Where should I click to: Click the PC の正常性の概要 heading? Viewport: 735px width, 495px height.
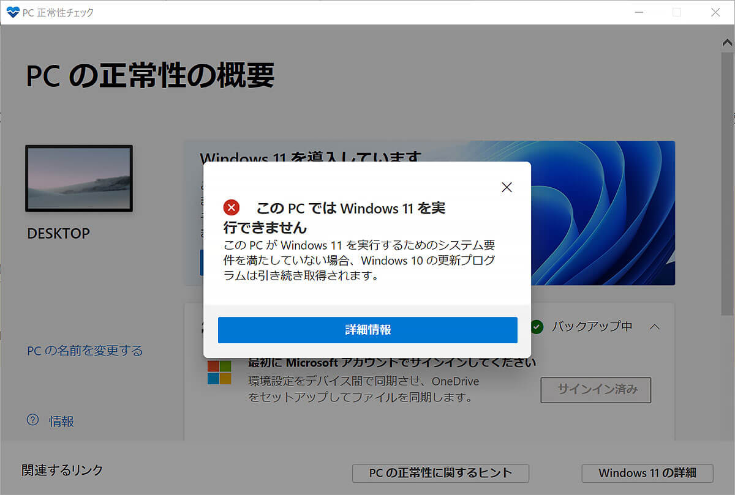click(x=150, y=75)
